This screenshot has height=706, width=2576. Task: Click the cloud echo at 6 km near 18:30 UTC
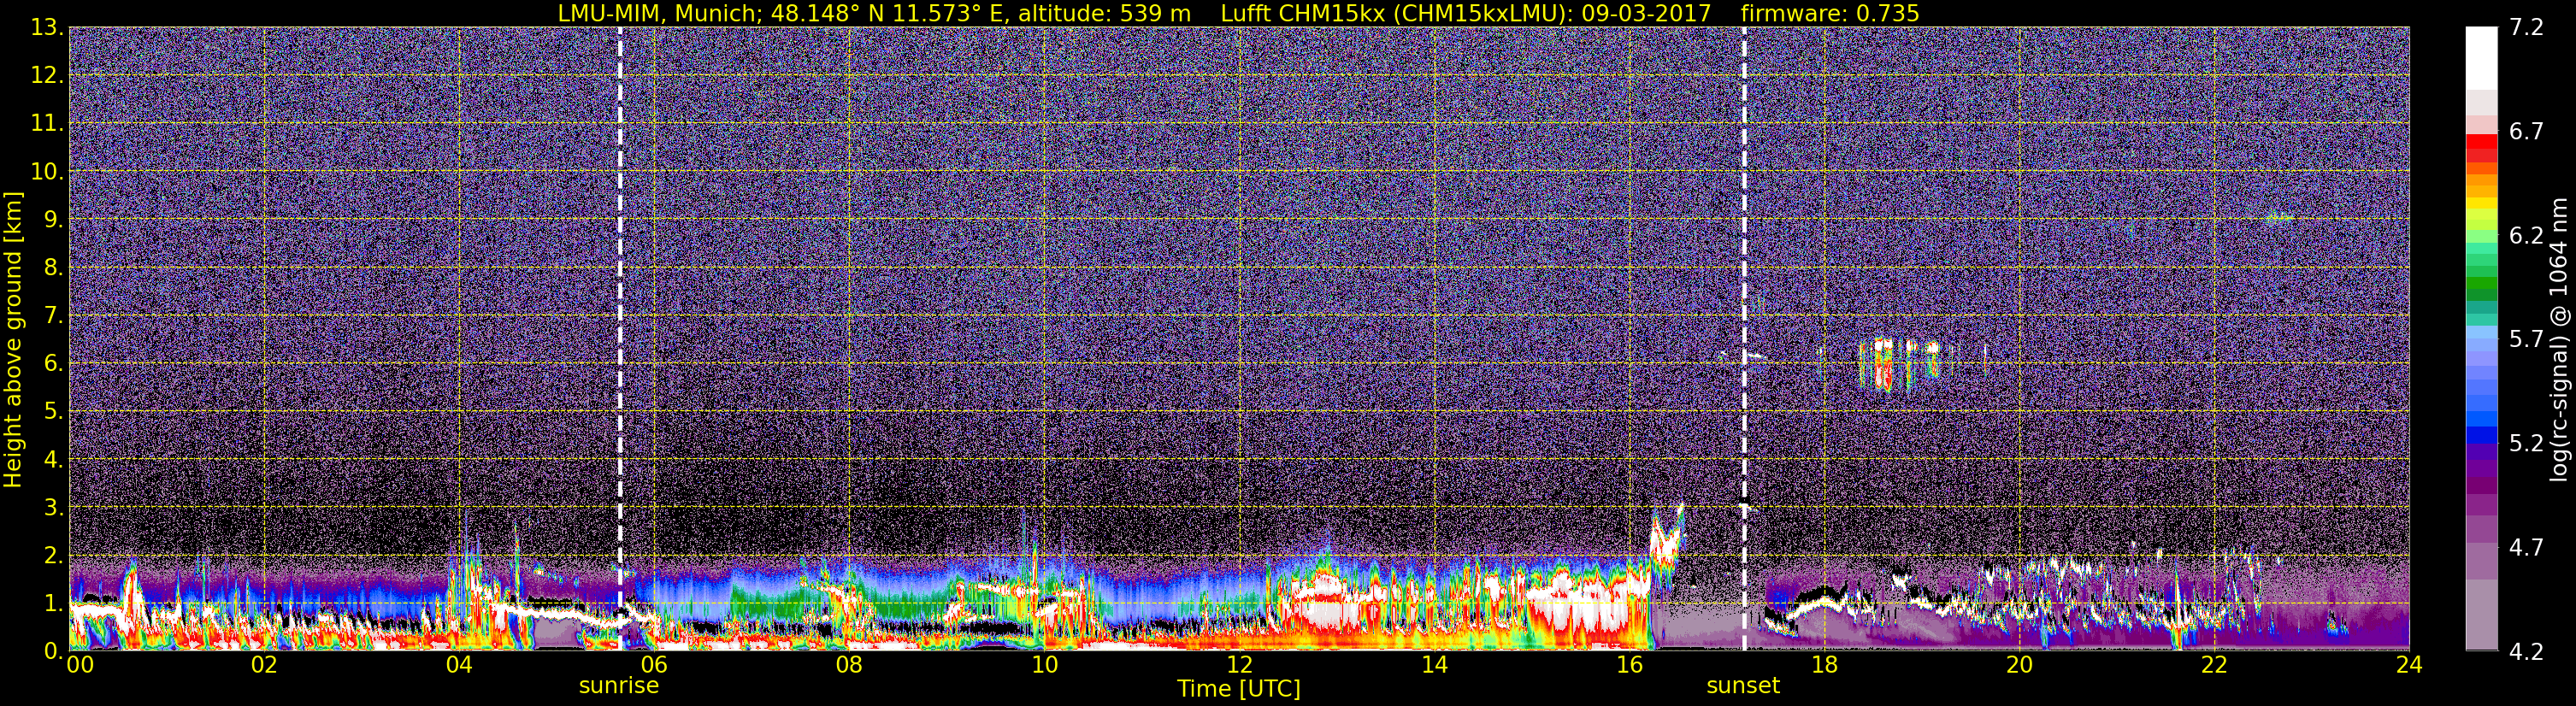tap(1899, 364)
